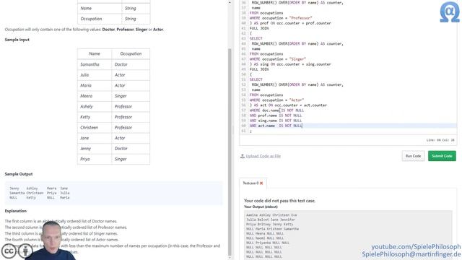Screen dimensions: 462x260
Task: Click the problem description scrollbar thumb
Action: pos(230,152)
